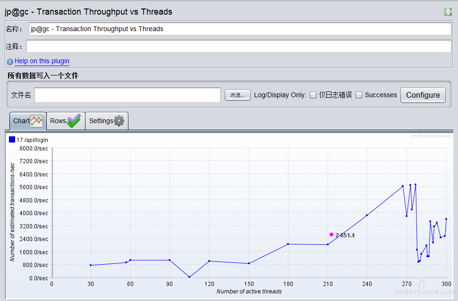Click the Configure button

pyautogui.click(x=423, y=95)
